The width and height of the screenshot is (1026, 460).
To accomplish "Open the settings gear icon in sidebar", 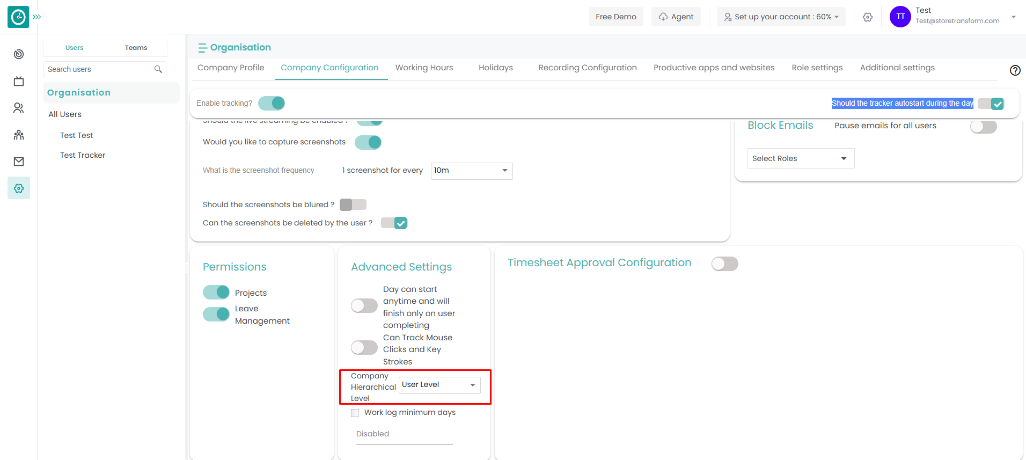I will pos(19,188).
